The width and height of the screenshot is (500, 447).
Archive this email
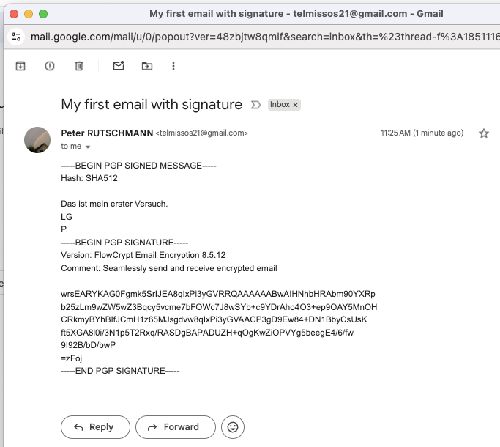[20, 66]
